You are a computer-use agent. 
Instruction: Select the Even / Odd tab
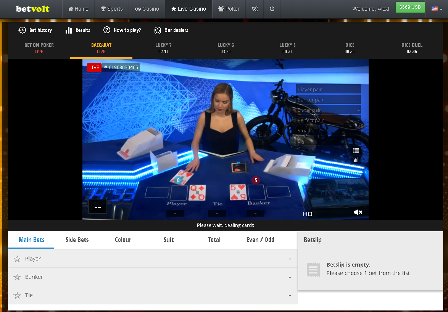pos(260,240)
